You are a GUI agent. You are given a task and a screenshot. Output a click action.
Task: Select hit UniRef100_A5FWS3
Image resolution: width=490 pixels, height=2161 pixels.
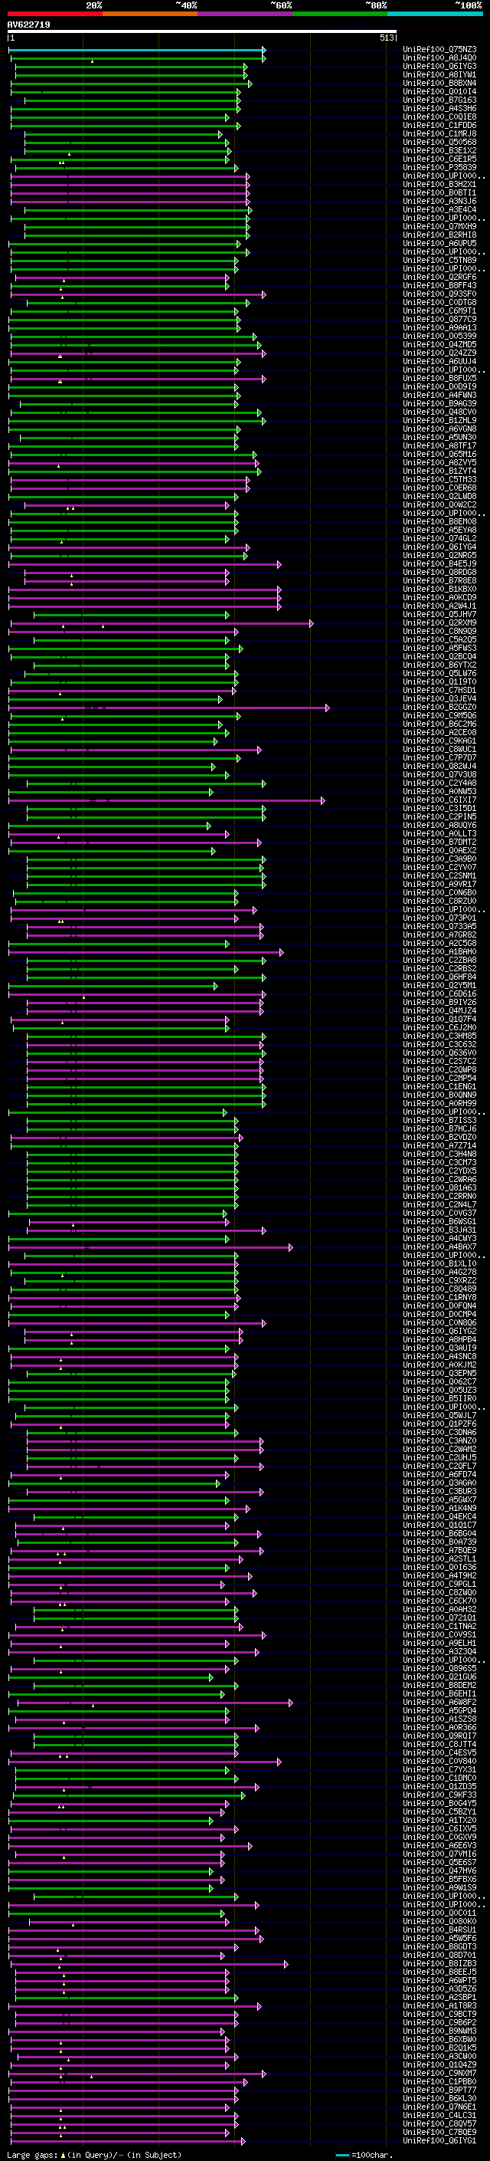439,649
